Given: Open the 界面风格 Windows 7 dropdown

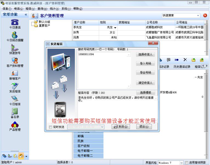Looking at the screenshot, I should pyautogui.click(x=181, y=163).
